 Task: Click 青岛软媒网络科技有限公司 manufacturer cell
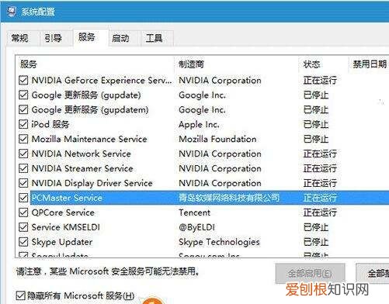click(229, 198)
